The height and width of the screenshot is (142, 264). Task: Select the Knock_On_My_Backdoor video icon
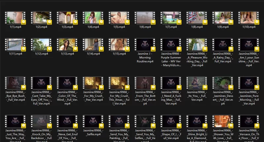[41, 122]
